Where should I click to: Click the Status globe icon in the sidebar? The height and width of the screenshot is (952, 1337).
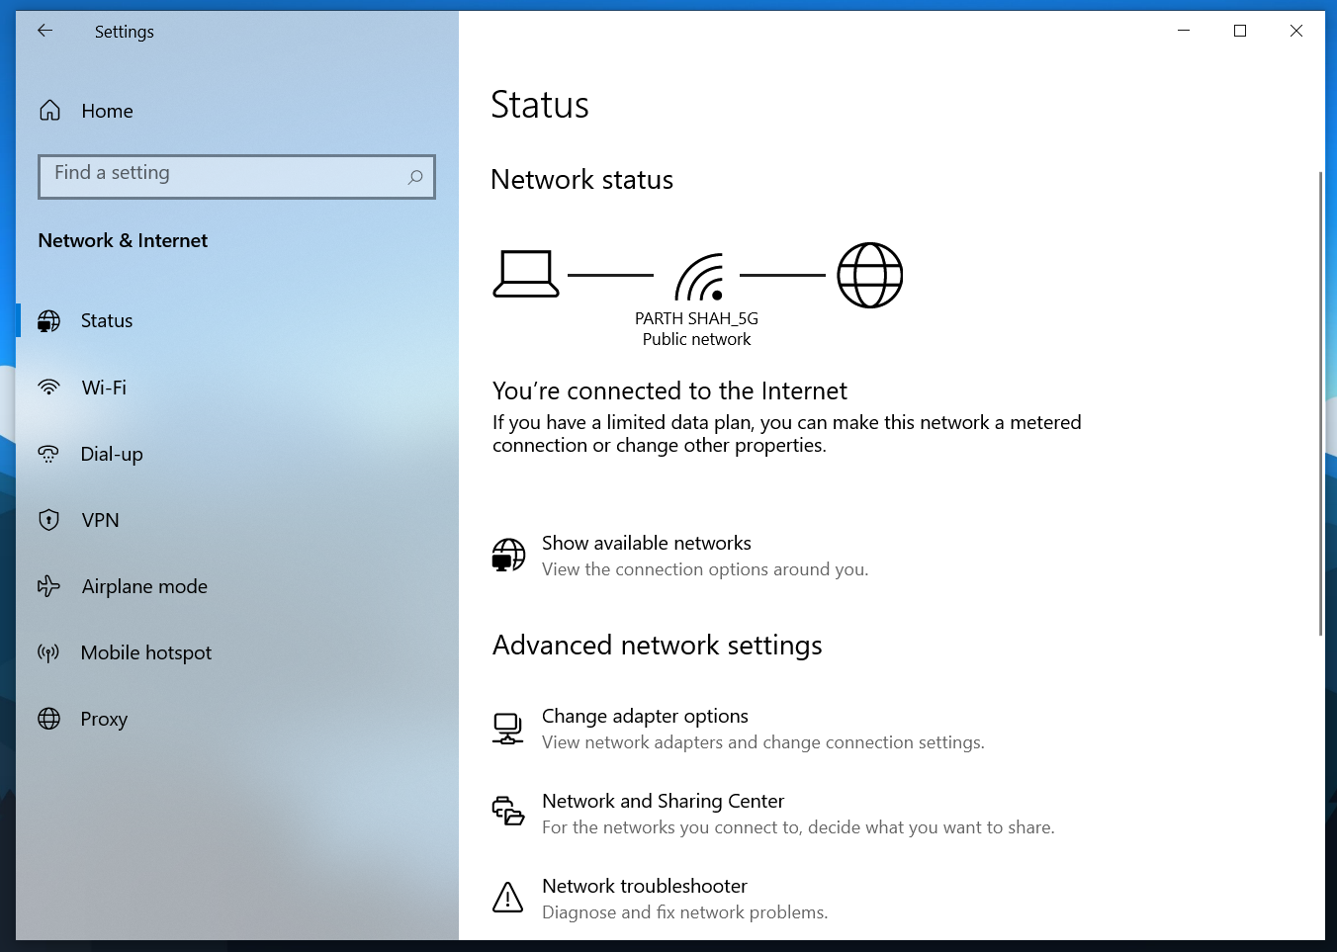[x=49, y=320]
